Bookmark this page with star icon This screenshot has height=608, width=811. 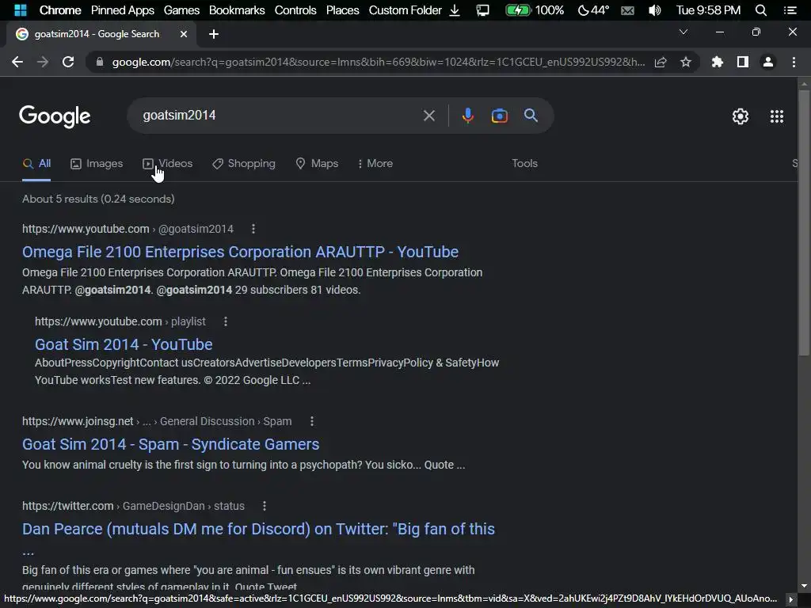point(686,62)
